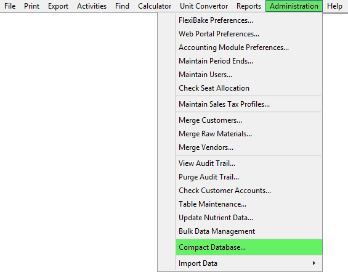Open the Help menu
This screenshot has height=272, width=348.
coord(334,6)
